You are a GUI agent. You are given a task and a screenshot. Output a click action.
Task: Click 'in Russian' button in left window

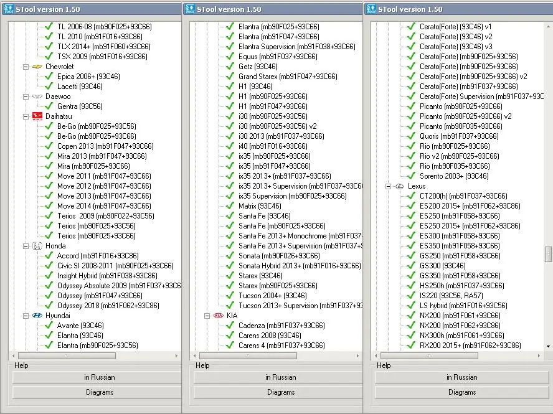97,377
